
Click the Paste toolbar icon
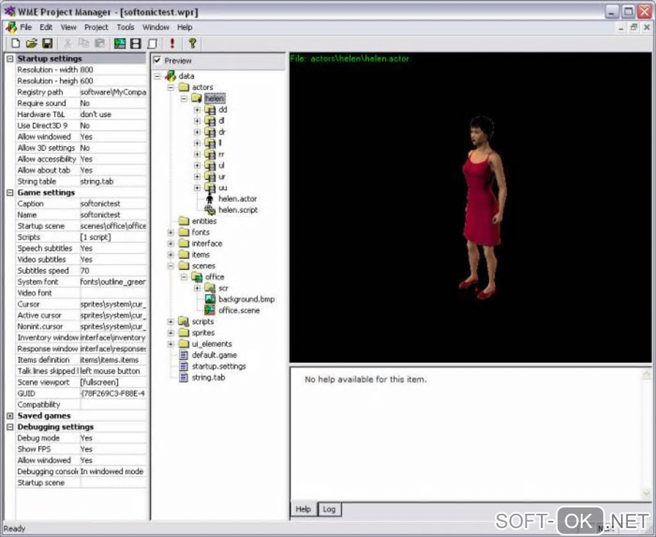tap(100, 43)
